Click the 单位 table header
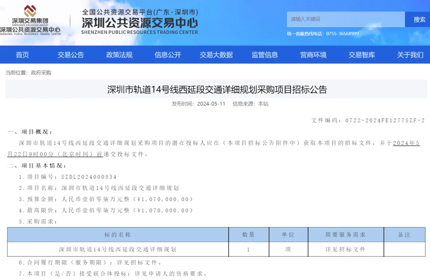The image size is (430, 280). tap(289, 235)
